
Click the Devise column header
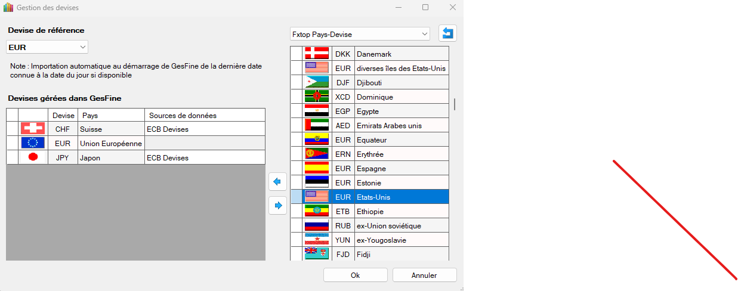63,115
